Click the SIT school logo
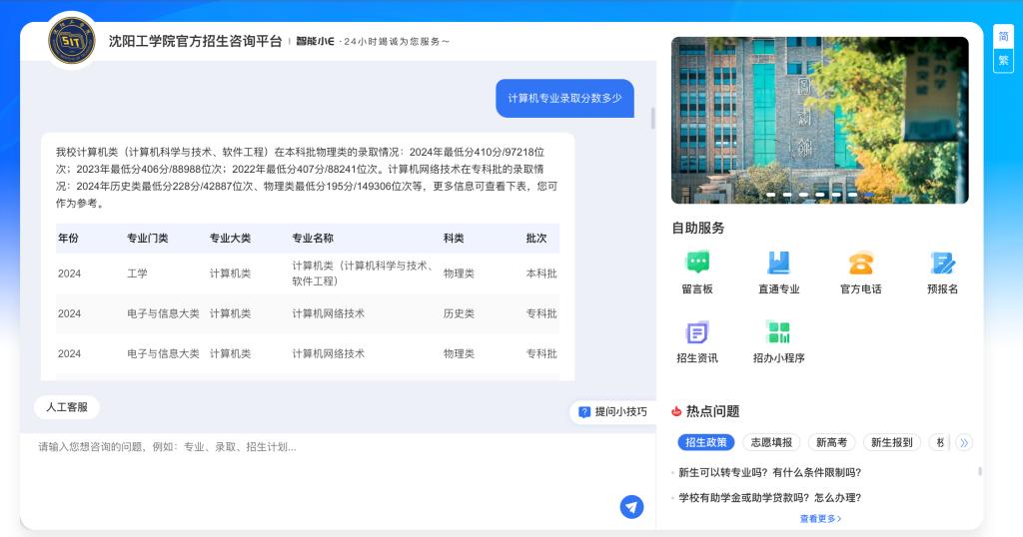The width and height of the screenshot is (1023, 537). tap(72, 42)
